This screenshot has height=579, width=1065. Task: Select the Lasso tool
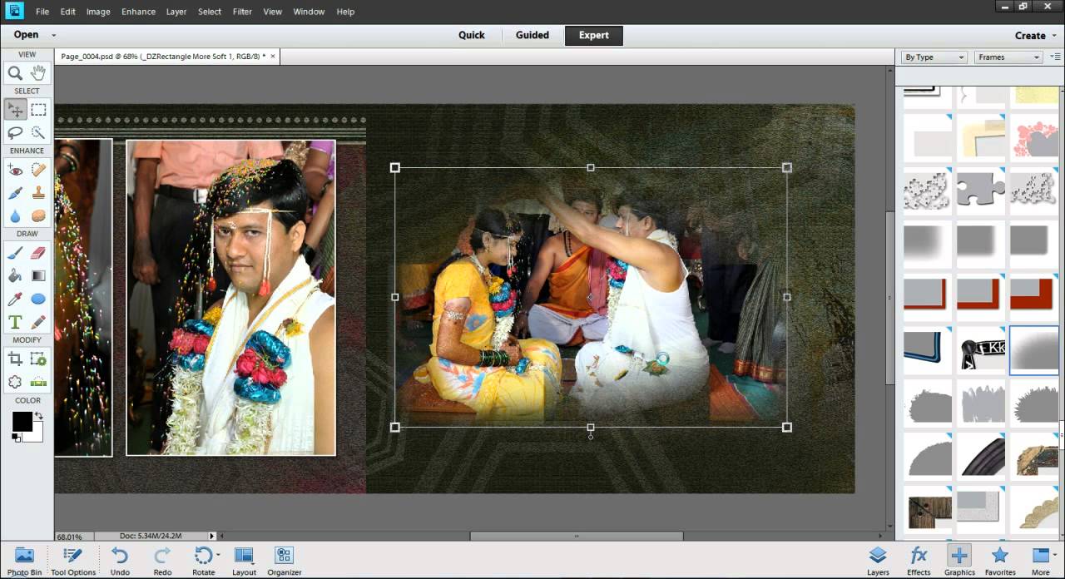[15, 132]
